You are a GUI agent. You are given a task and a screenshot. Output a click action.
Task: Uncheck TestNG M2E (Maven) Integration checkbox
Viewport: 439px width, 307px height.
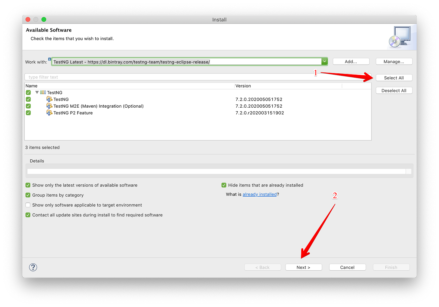[x=28, y=106]
